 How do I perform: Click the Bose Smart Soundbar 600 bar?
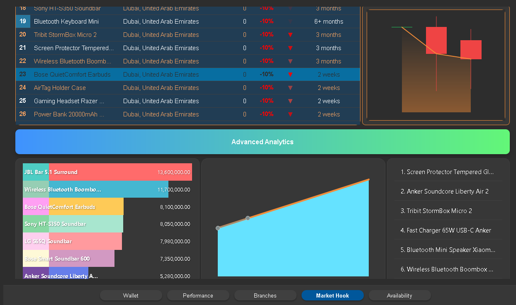(69, 259)
